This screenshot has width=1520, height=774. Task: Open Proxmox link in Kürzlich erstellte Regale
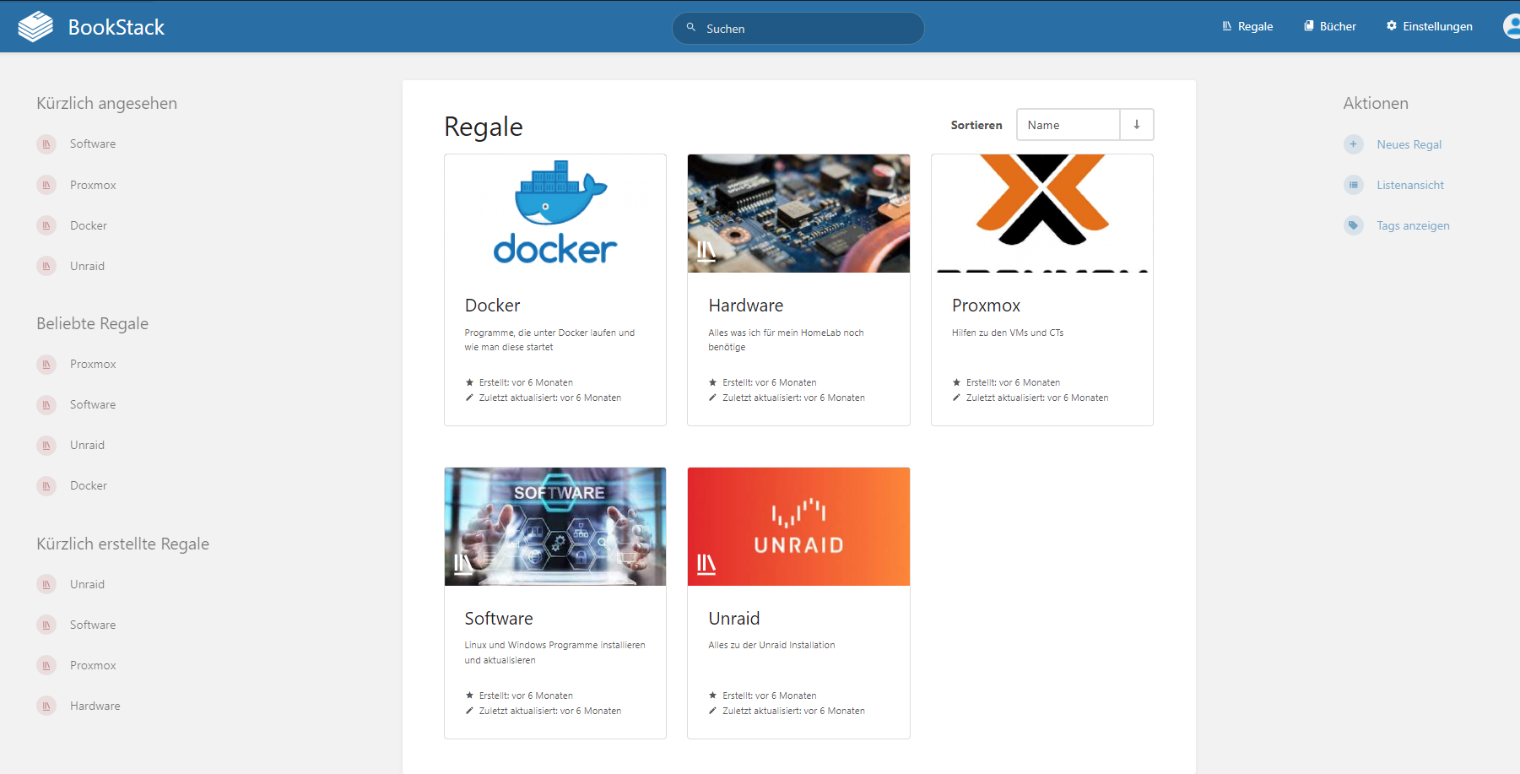(x=93, y=665)
